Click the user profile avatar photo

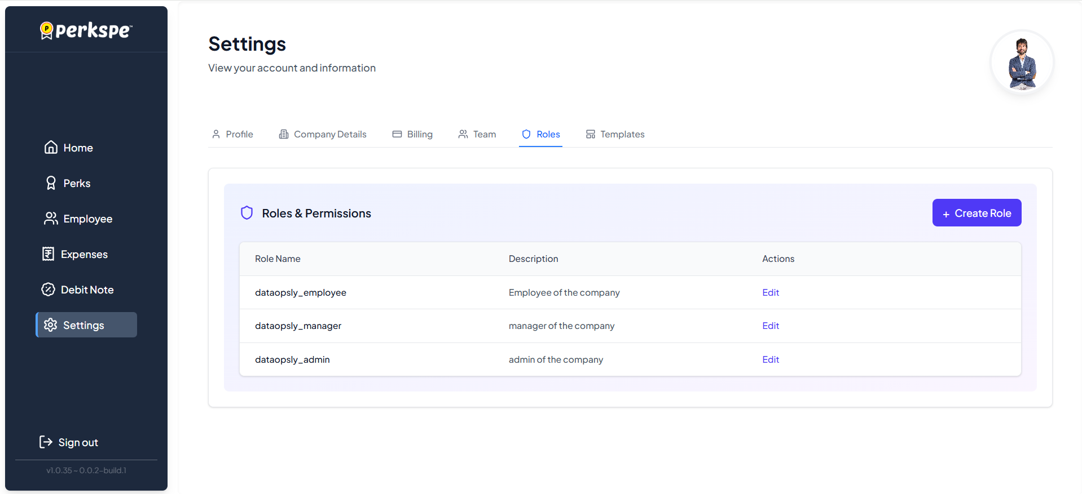click(1022, 61)
